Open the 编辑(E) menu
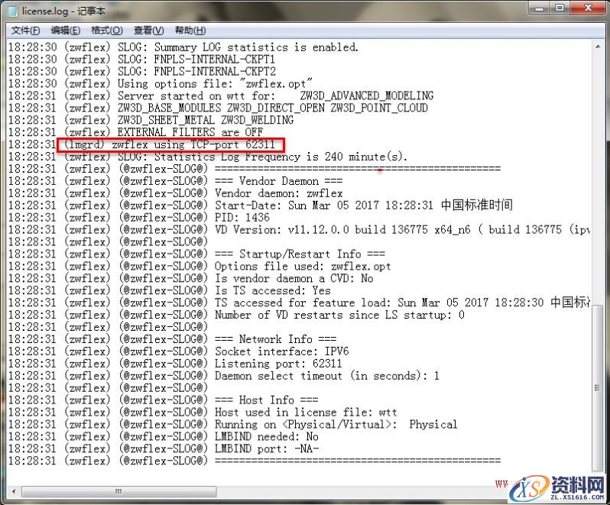 tap(65, 31)
